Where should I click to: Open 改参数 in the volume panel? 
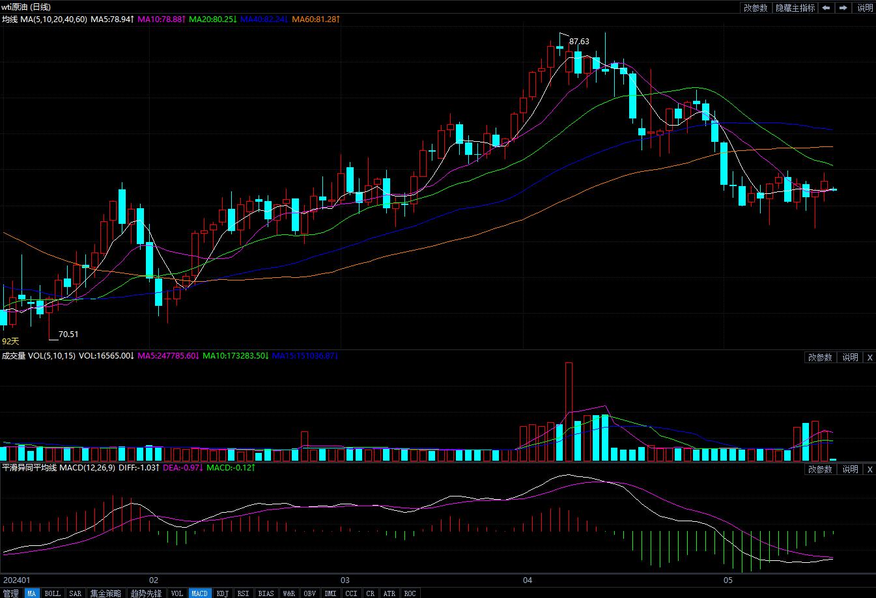820,357
